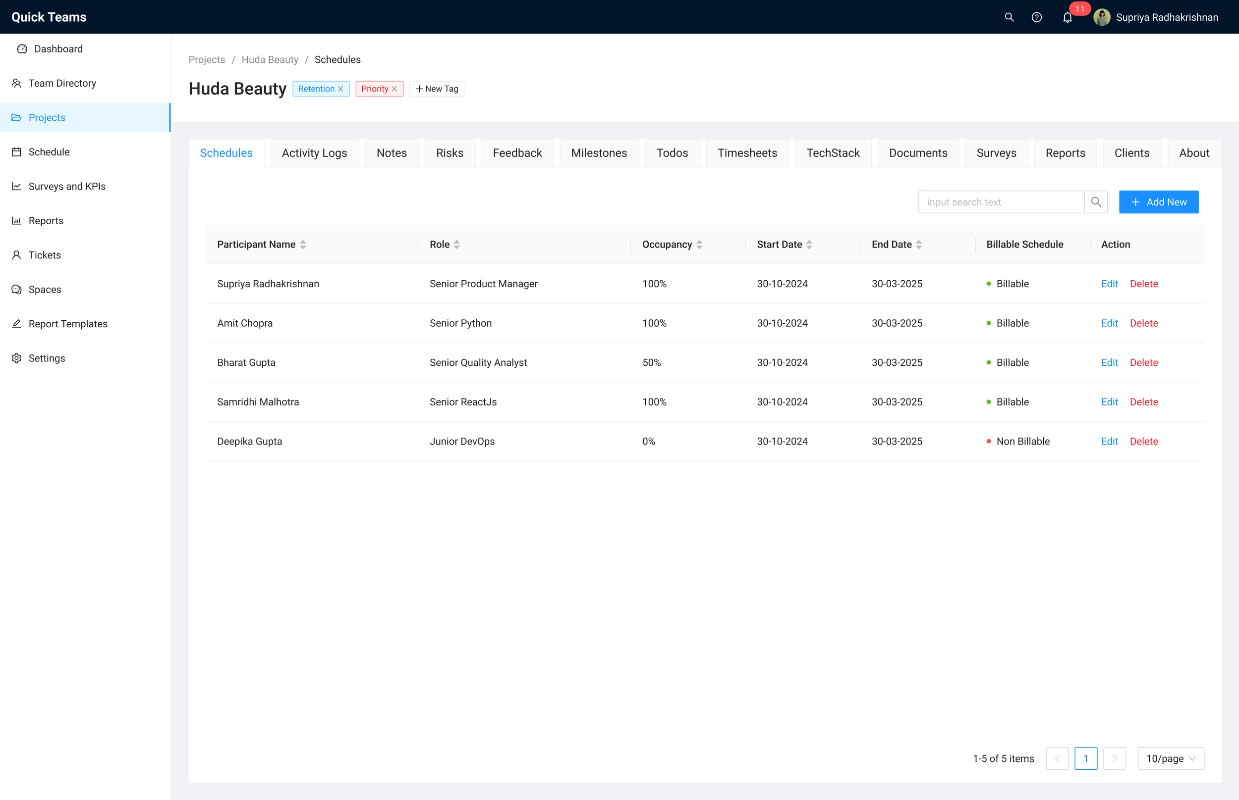This screenshot has height=800, width=1239.
Task: Switch to the Milestones tab
Action: click(599, 153)
